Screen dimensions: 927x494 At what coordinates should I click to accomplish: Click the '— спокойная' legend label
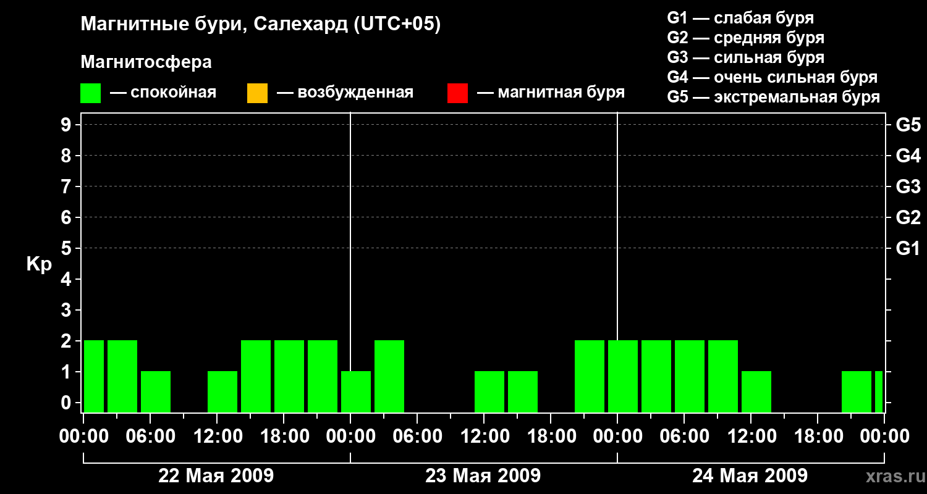click(x=163, y=93)
